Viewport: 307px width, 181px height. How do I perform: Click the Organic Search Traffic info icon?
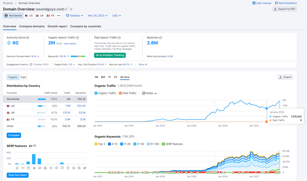pos(78,38)
